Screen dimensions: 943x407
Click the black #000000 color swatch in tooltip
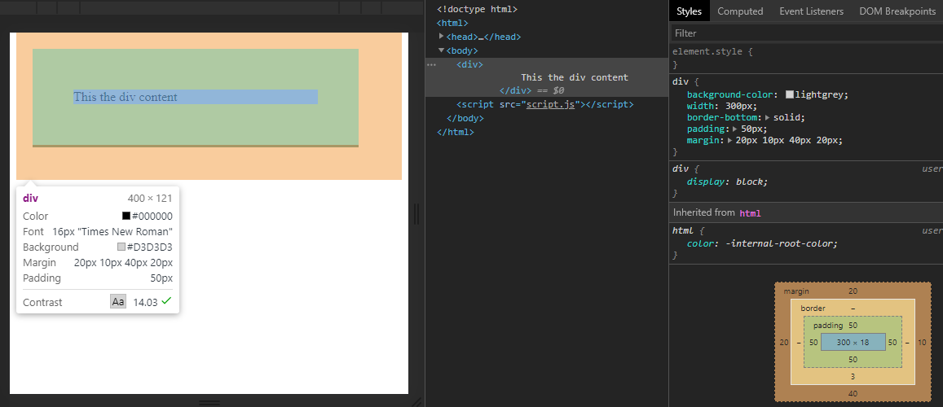126,216
